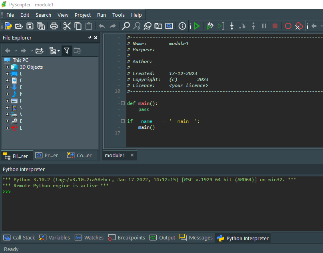Click the Run to Cursor icon
Image resolution: width=323 pixels, height=253 pixels.
(221, 26)
